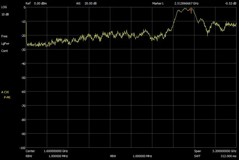Click the LgPwr averaging label
The width and height of the screenshot is (239, 160).
tap(5, 44)
